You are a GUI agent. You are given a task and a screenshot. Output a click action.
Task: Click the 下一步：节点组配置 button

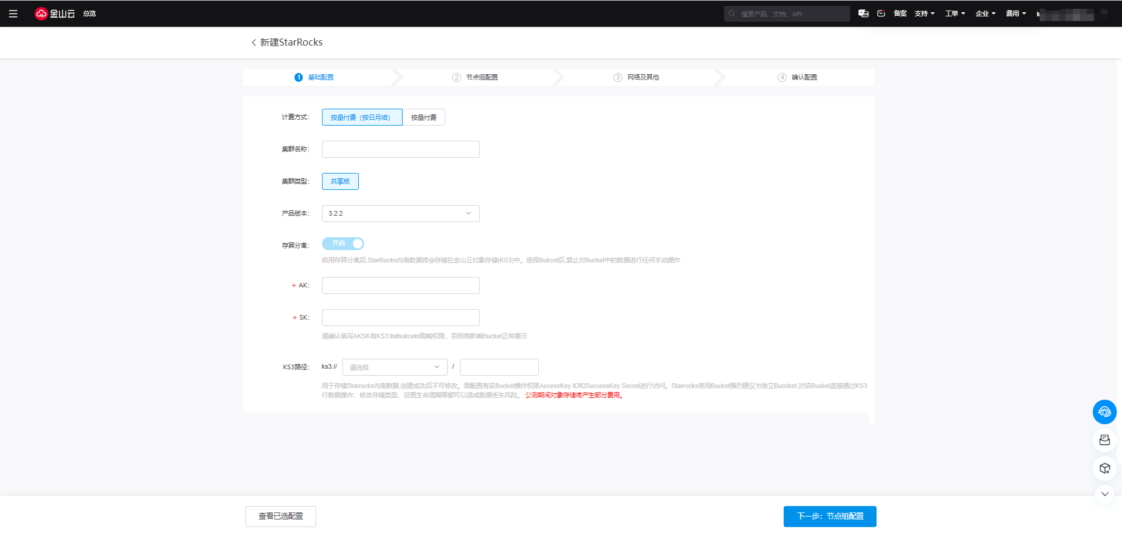point(830,517)
